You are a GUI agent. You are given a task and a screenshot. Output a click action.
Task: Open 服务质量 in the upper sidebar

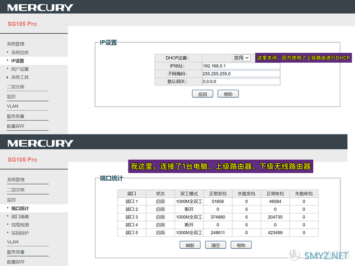[15, 116]
